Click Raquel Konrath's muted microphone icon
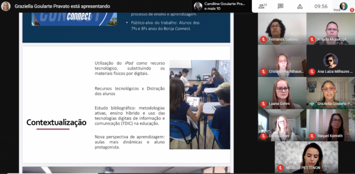Screen dimensions: 355x174 312,136
